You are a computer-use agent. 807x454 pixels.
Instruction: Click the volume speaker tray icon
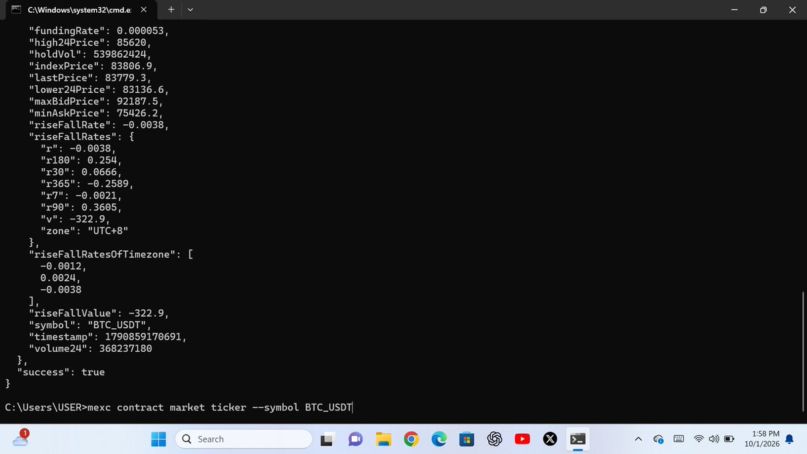[712, 439]
